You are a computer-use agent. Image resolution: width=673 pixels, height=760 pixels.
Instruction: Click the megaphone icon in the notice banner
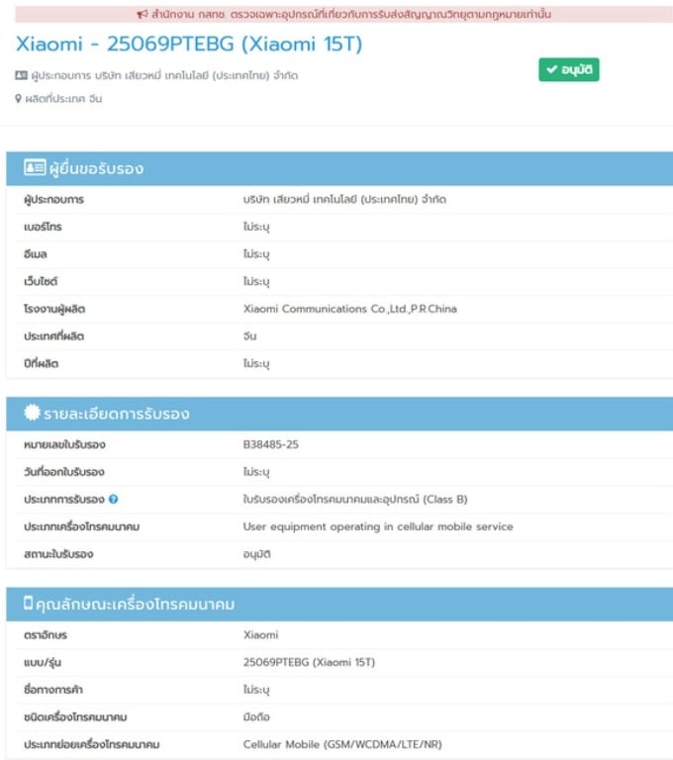(x=143, y=14)
